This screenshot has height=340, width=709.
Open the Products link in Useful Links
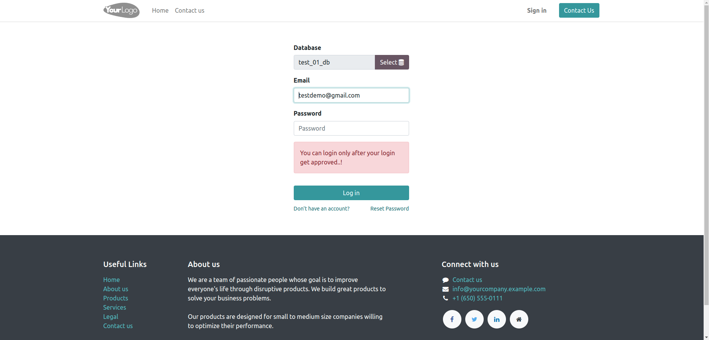(x=115, y=298)
